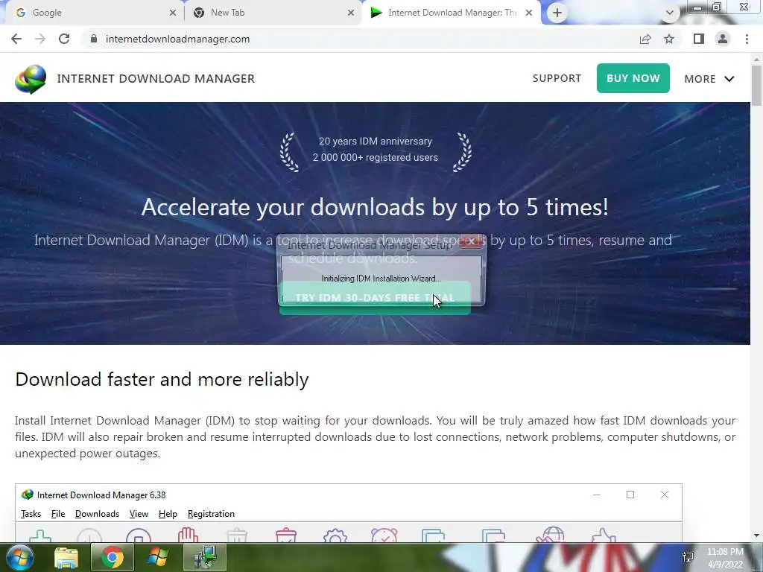The image size is (763, 572).
Task: Click the browser forward arrow
Action: click(40, 39)
